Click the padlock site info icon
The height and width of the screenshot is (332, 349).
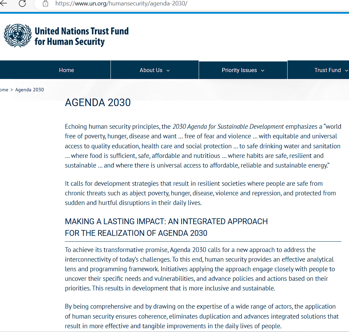[45, 3]
